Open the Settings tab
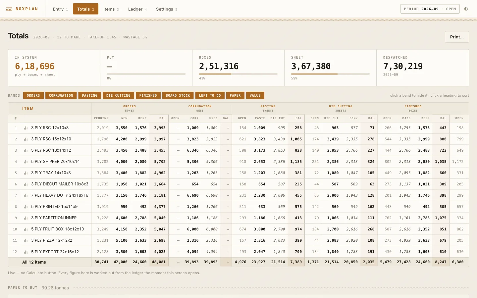This screenshot has height=298, width=477. pyautogui.click(x=167, y=9)
